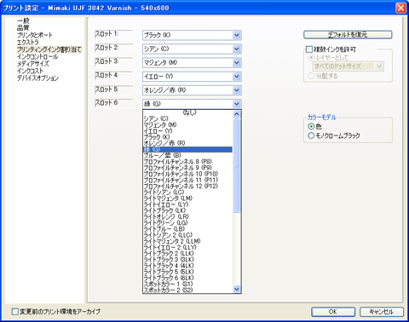The image size is (409, 322).
Task: Choose プロファイルチャンネル 12 (P12)
Action: point(187,186)
